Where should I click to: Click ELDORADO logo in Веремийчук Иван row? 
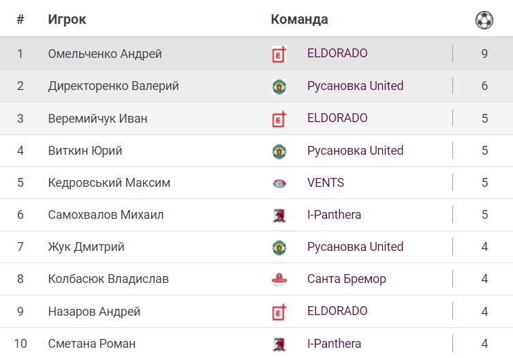tap(279, 119)
